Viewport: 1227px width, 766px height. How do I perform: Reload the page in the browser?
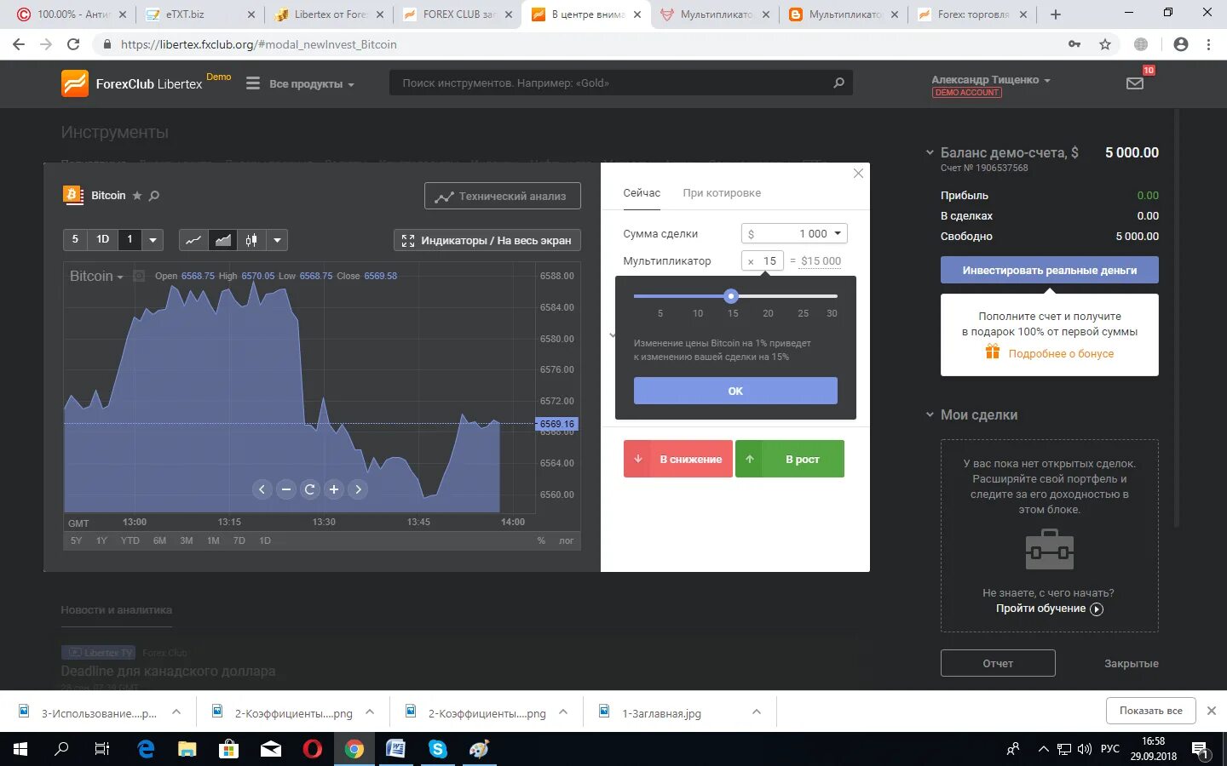coord(73,44)
